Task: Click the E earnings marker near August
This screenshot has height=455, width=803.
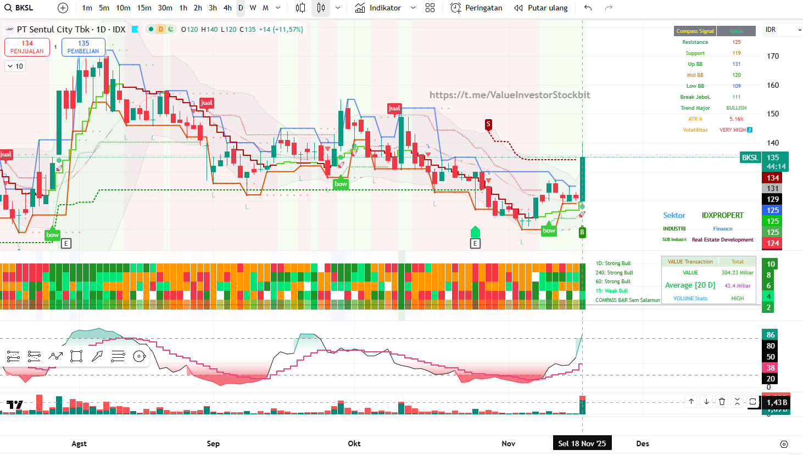Action: point(66,243)
